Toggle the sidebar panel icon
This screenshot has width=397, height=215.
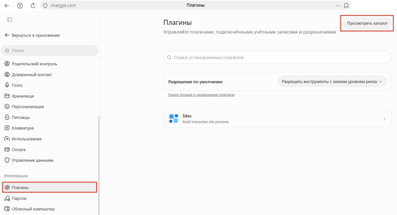pyautogui.click(x=9, y=19)
